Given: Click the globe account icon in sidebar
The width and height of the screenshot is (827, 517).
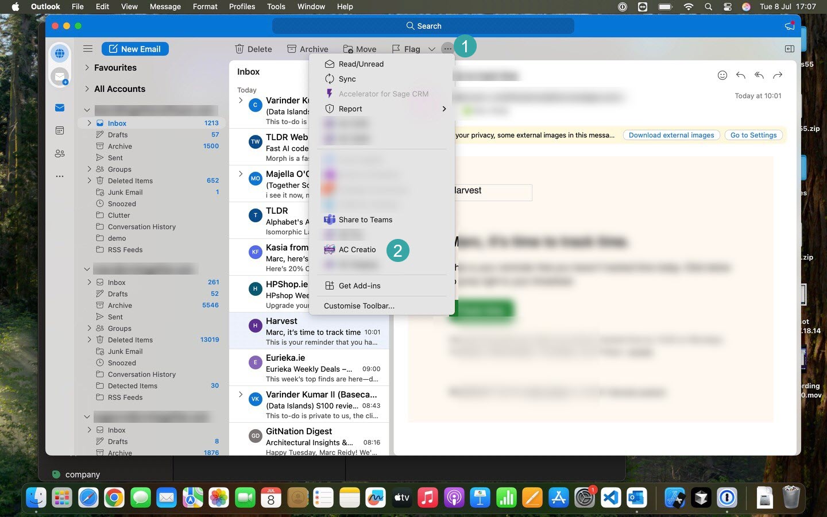Looking at the screenshot, I should pos(60,54).
